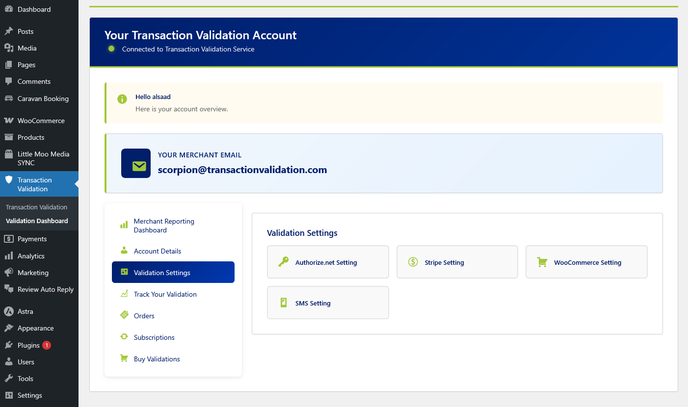Click the Users person icon in sidebar

coord(9,362)
